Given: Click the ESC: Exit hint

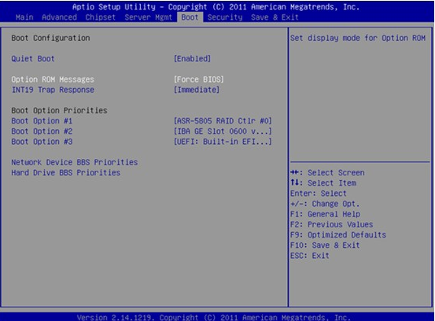Looking at the screenshot, I should (310, 256).
